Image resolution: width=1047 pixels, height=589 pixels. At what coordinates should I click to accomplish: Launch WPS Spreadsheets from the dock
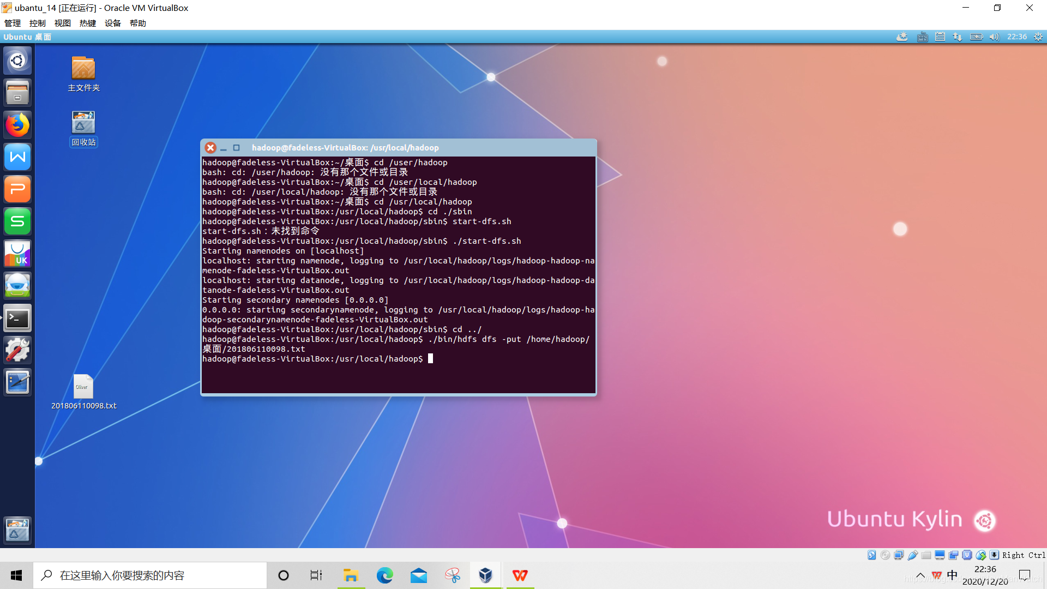click(17, 221)
